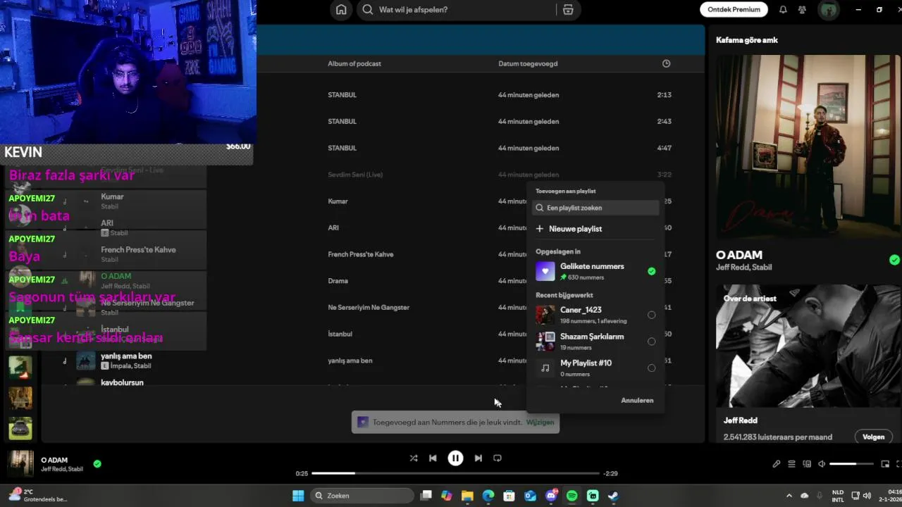This screenshot has width=902, height=507.
Task: Skip to the next track
Action: 478,458
